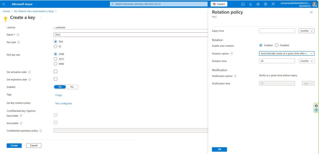Select the RSA key type
The height and width of the screenshot is (154, 319).
(x=55, y=42)
